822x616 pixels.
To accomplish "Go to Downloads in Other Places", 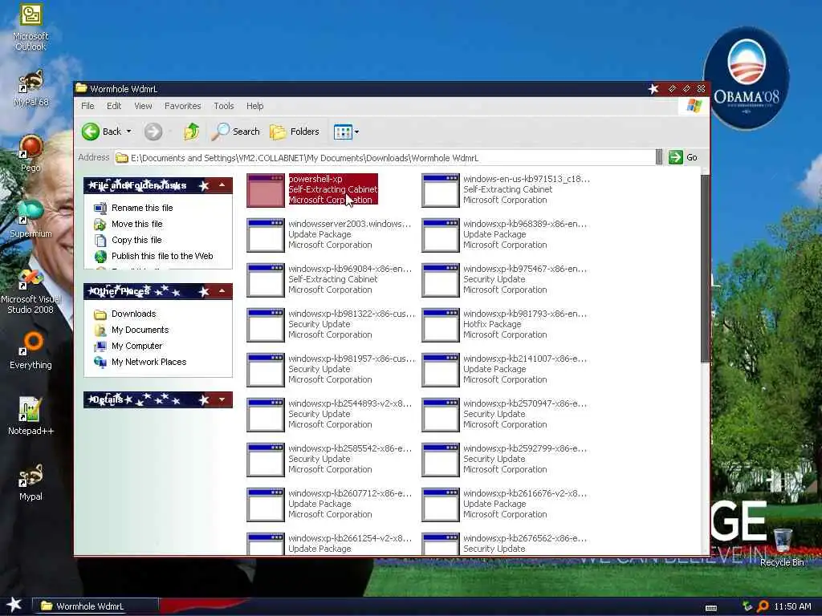I will (x=134, y=314).
